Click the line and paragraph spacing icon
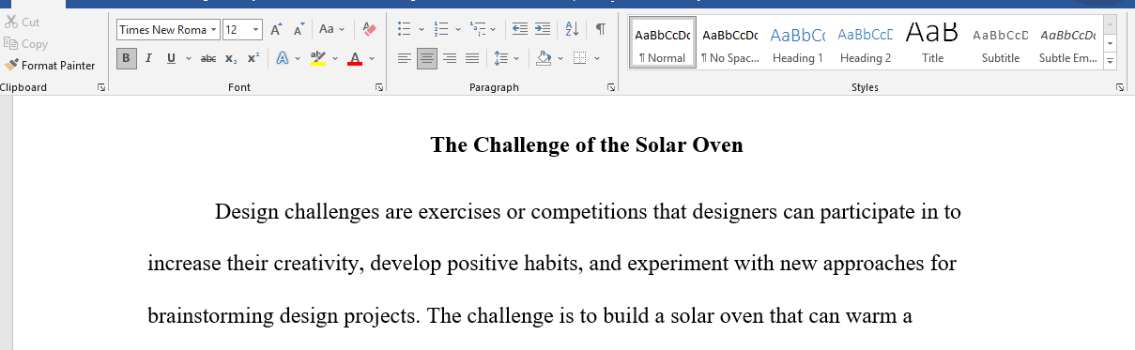Screen dimensions: 1135x350 pos(500,58)
